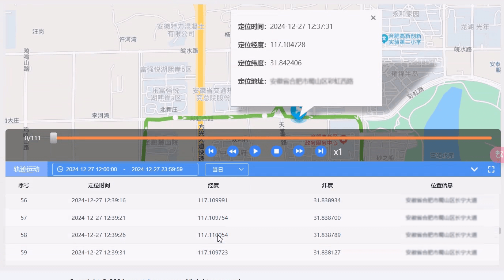This screenshot has width=504, height=280.
Task: Click the rewind playback icon
Action: tap(233, 151)
